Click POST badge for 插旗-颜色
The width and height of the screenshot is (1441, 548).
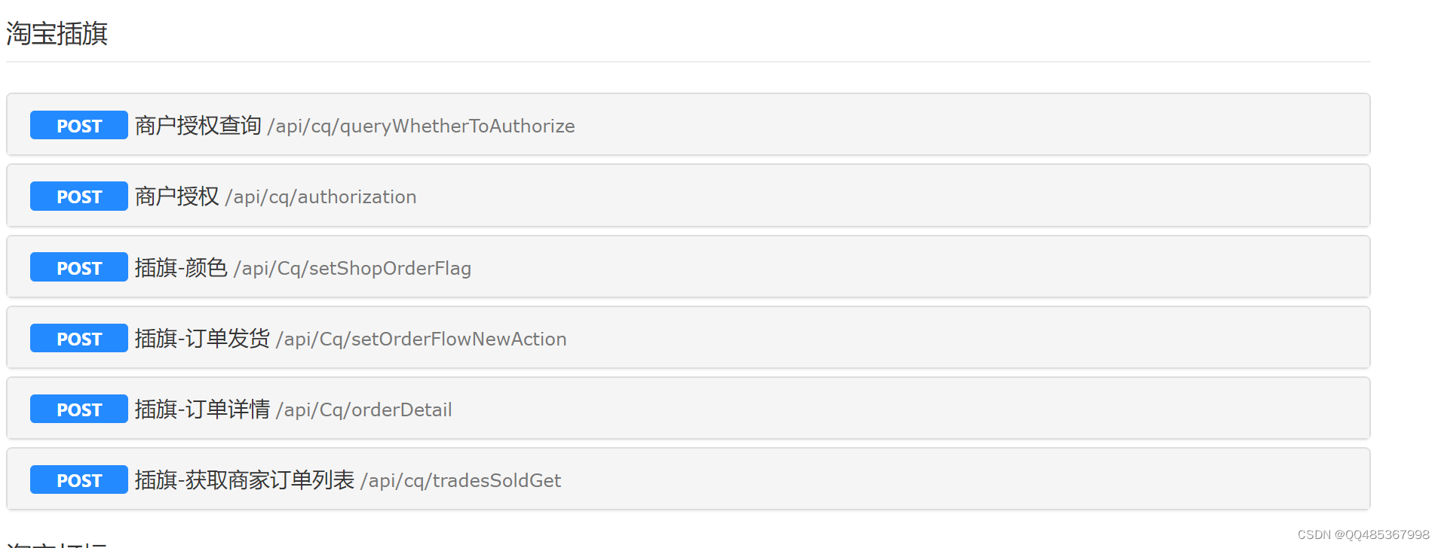pos(78,268)
